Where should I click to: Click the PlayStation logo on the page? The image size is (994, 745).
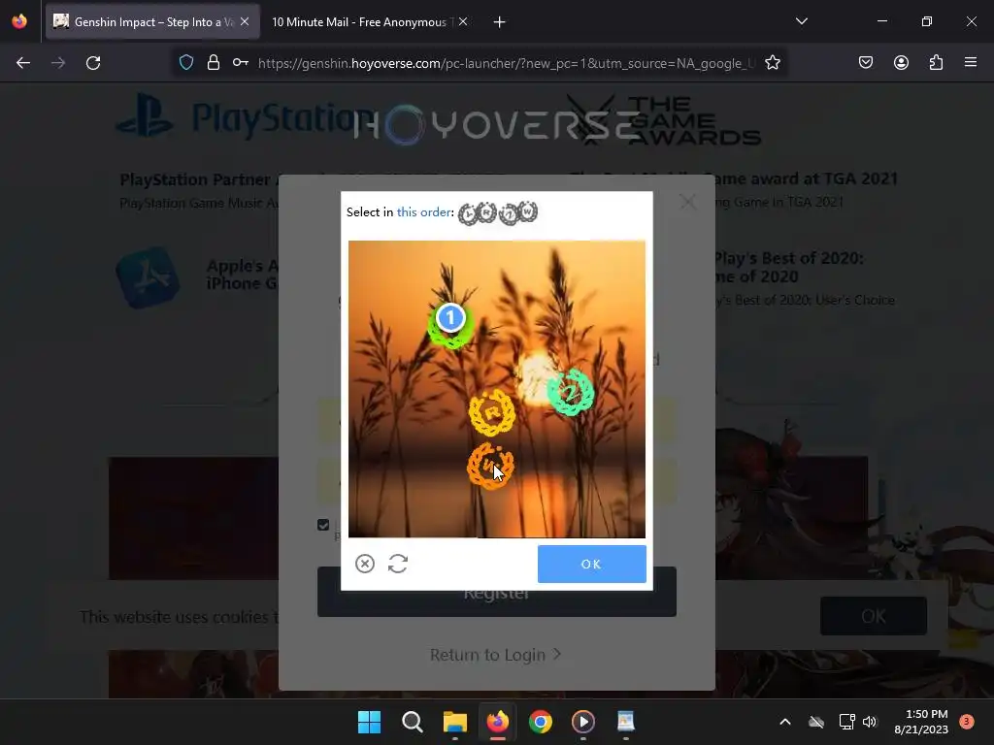[x=244, y=116]
